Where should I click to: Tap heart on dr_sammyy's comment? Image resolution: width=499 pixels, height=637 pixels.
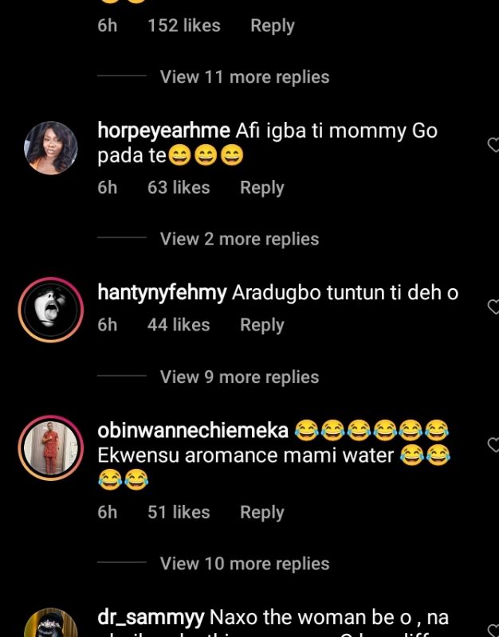pos(493,631)
